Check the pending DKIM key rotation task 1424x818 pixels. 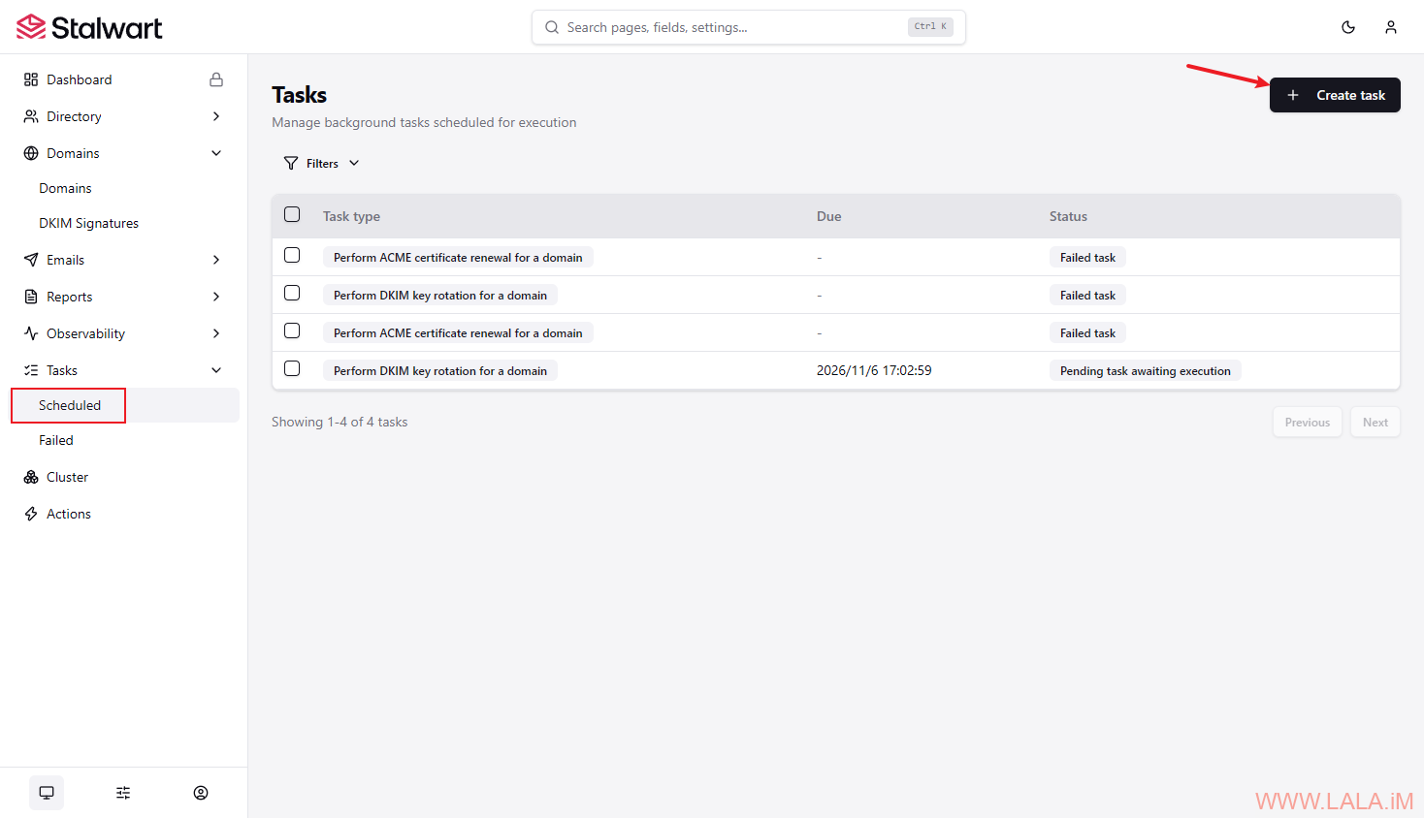click(x=292, y=368)
